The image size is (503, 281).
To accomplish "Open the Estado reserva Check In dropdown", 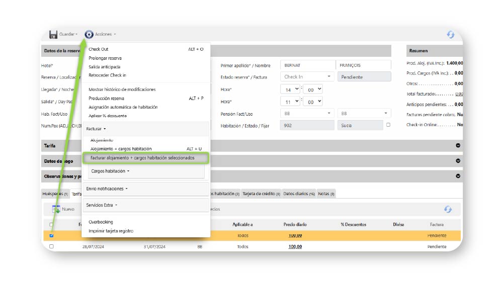I will coord(307,77).
